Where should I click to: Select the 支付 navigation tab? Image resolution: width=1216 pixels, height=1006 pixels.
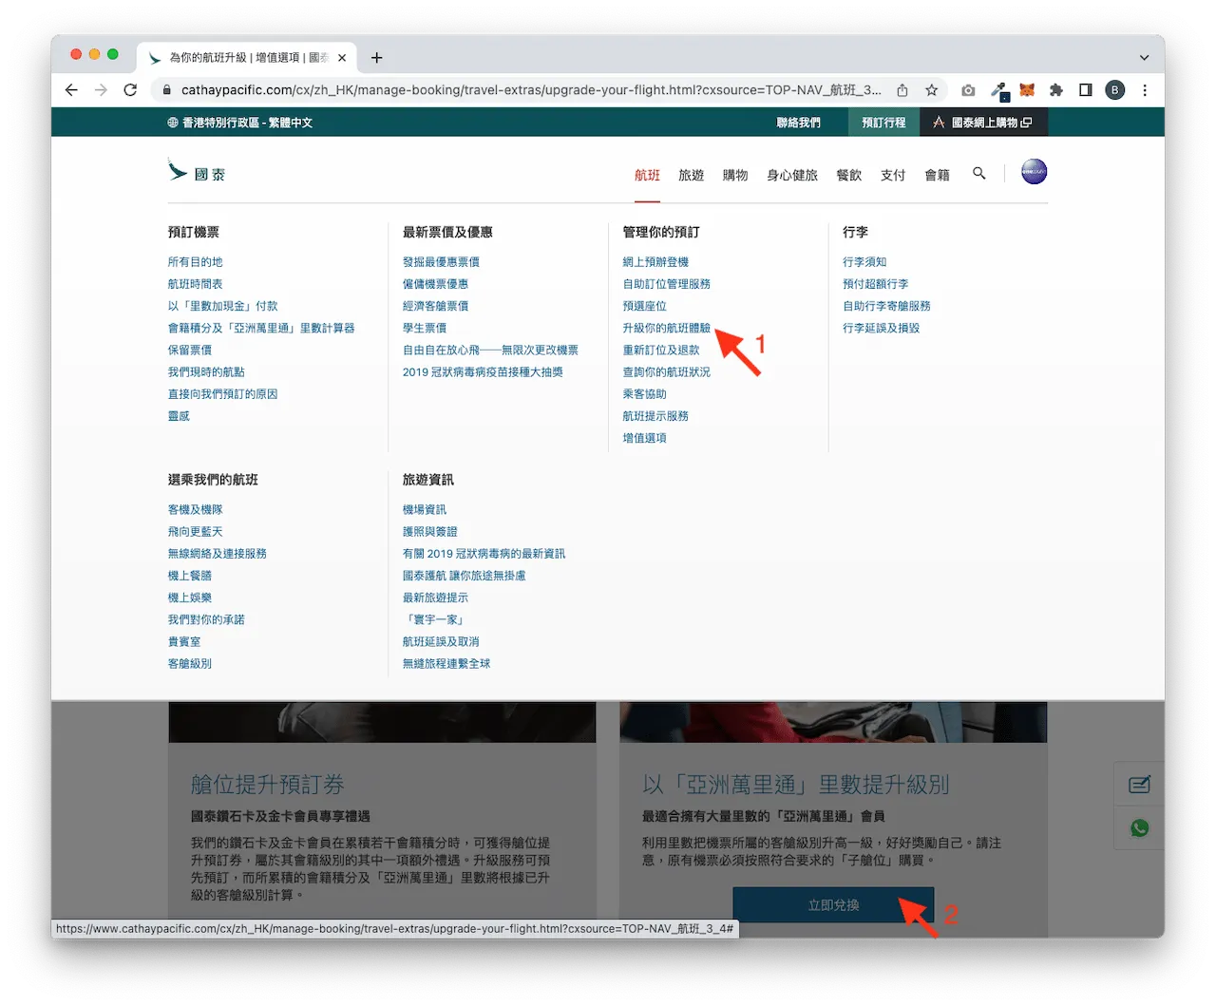click(893, 175)
